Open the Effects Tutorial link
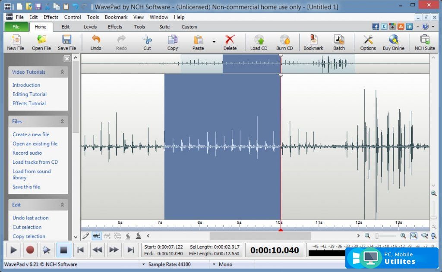The image size is (442, 272). point(29,103)
